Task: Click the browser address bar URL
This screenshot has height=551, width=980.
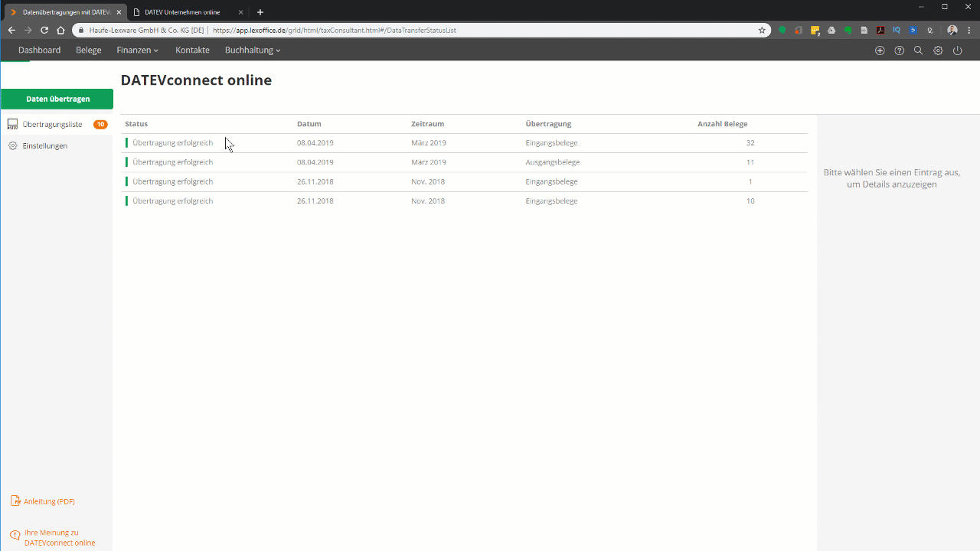Action: point(335,31)
